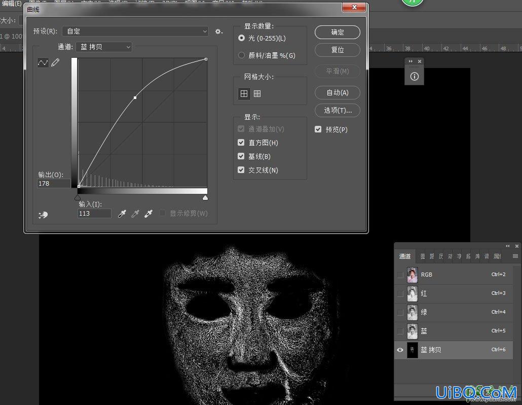The width and height of the screenshot is (522, 405).
Task: Choose the simple 4x4 grid size icon
Action: (x=244, y=94)
